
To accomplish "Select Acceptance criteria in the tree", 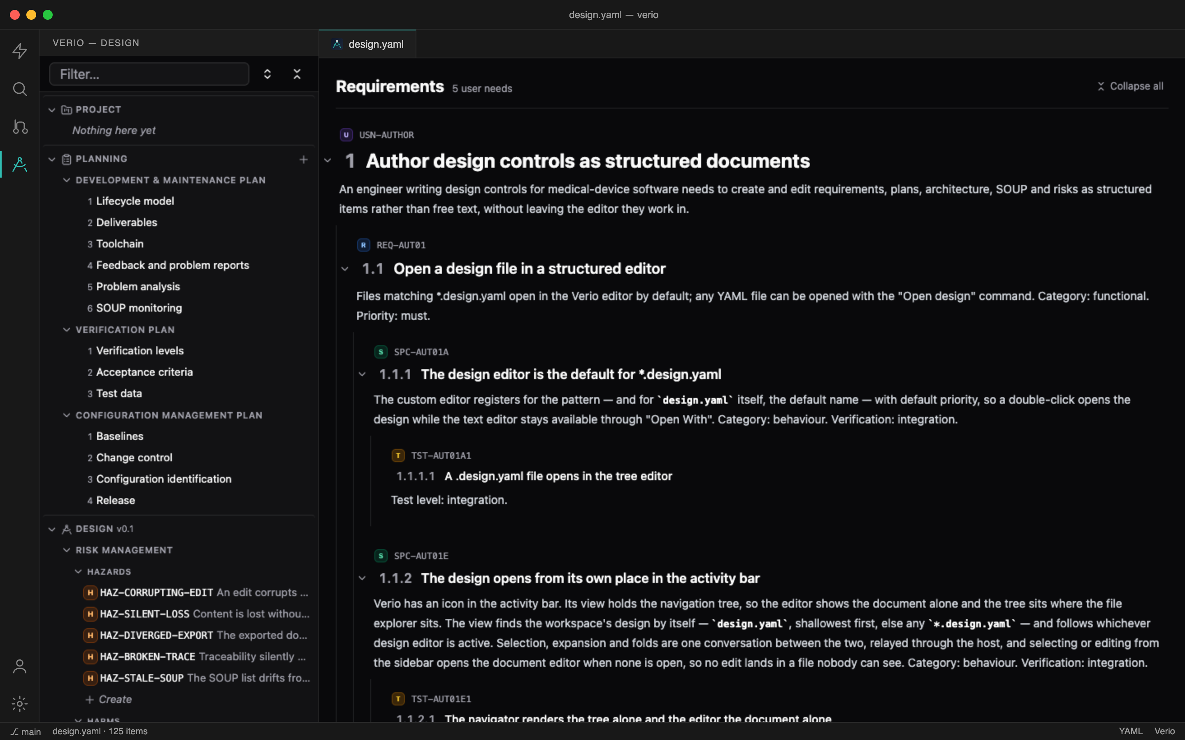I will 144,372.
